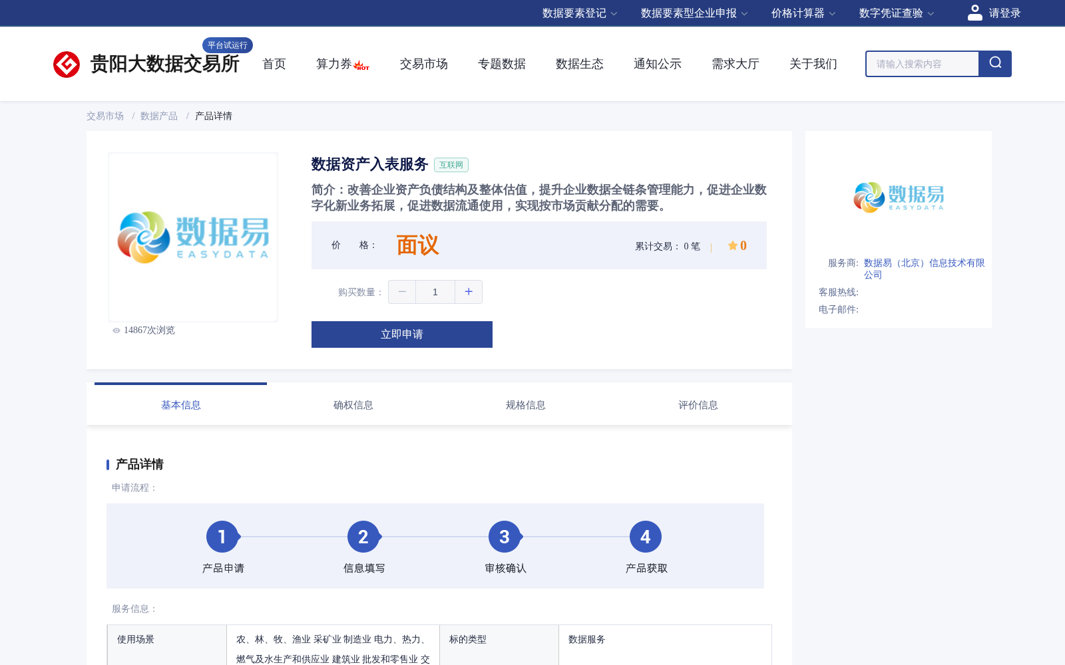The height and width of the screenshot is (665, 1065).
Task: Click step 1 circle 产品申请
Action: [222, 537]
